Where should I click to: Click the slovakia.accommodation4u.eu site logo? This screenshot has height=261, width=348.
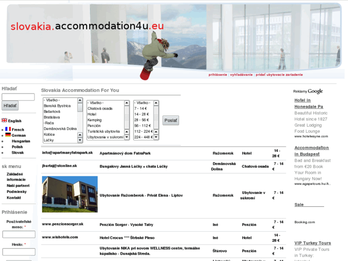(x=87, y=26)
